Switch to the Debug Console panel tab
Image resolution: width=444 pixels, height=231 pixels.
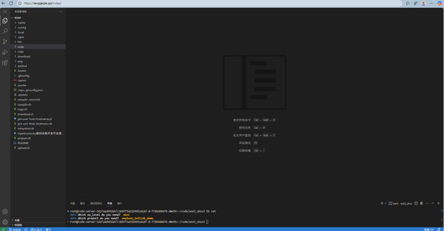[x=96, y=203]
